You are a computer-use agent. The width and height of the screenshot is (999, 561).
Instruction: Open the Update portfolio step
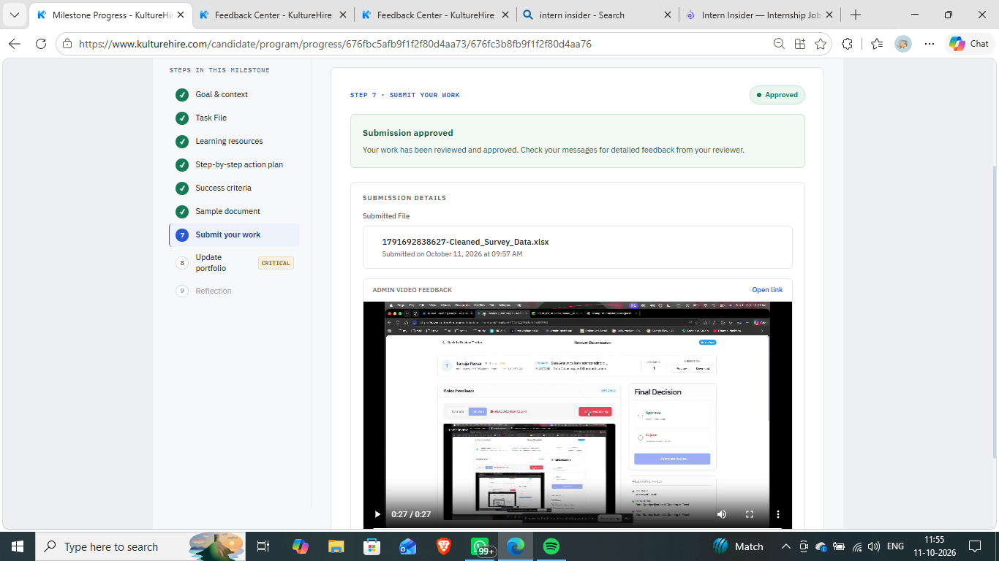coord(234,263)
